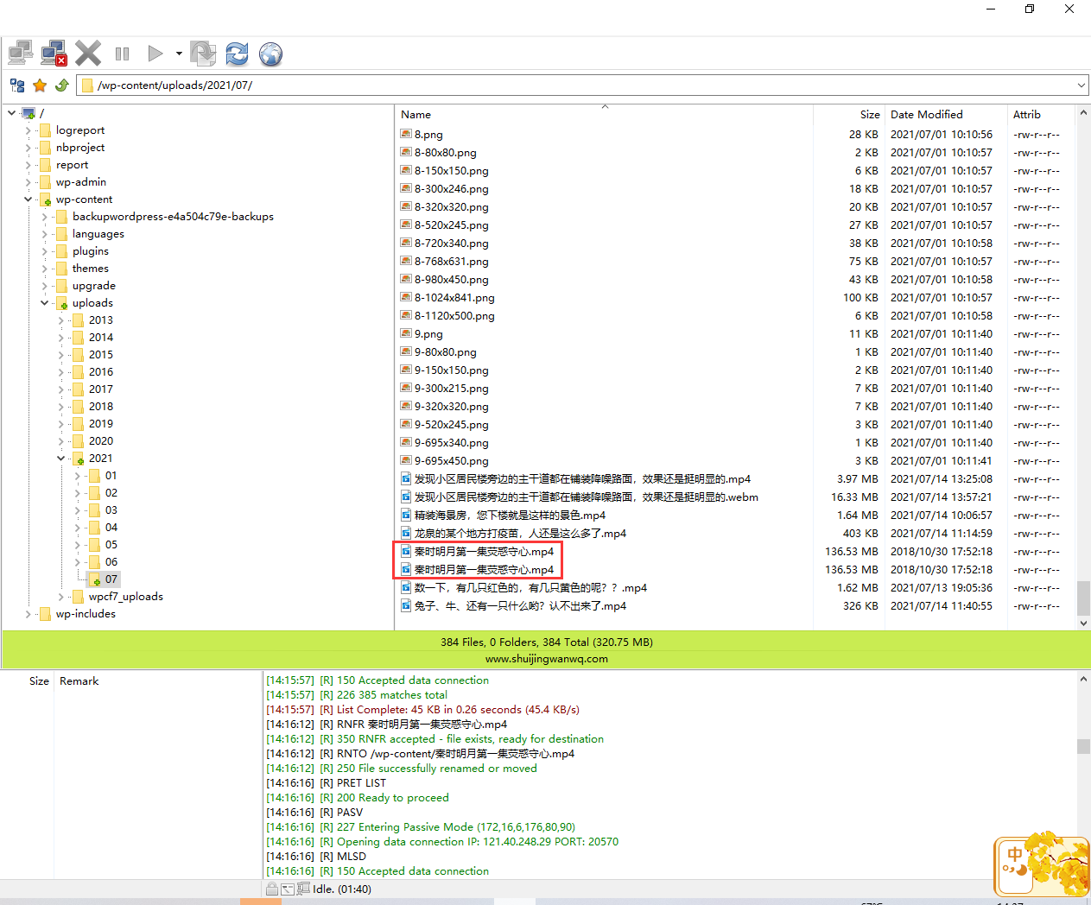Collapse the uploads folder in tree

coord(44,303)
